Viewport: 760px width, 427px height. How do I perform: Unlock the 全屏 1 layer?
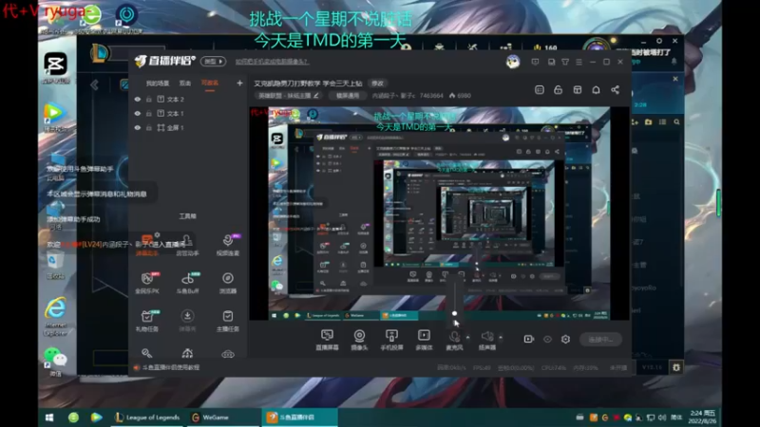[149, 128]
